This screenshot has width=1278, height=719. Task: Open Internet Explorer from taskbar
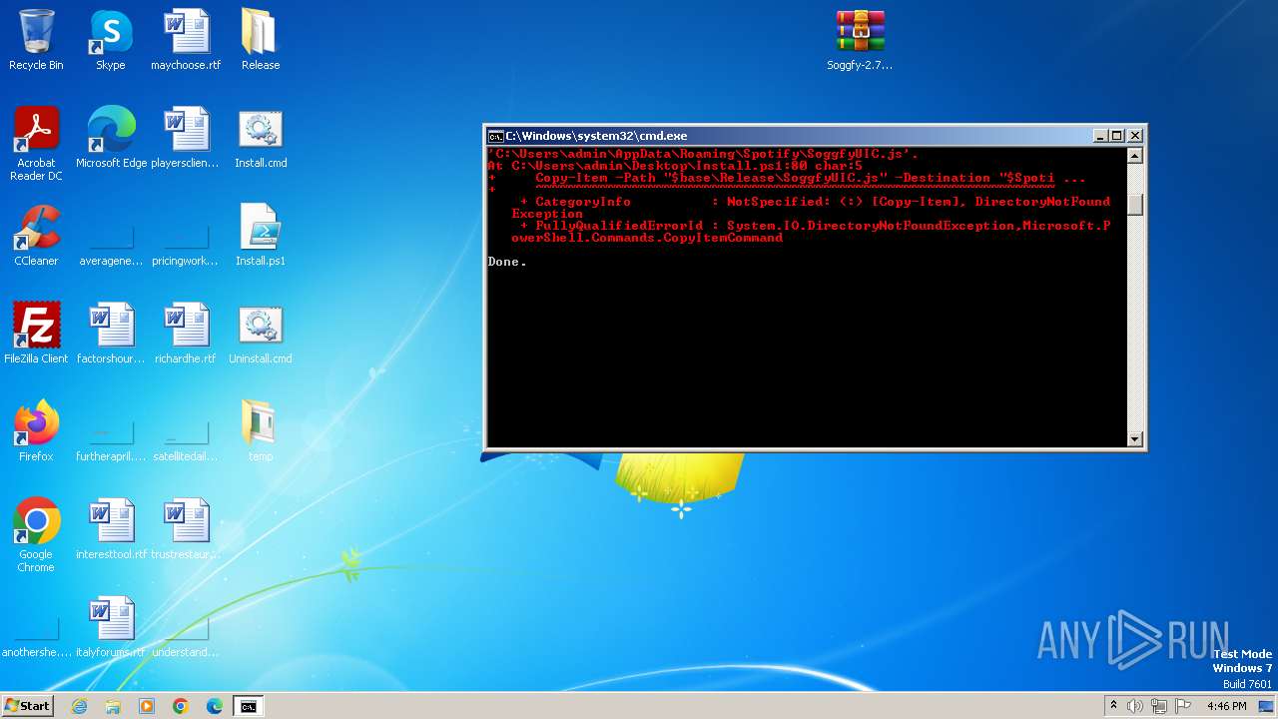pos(80,706)
